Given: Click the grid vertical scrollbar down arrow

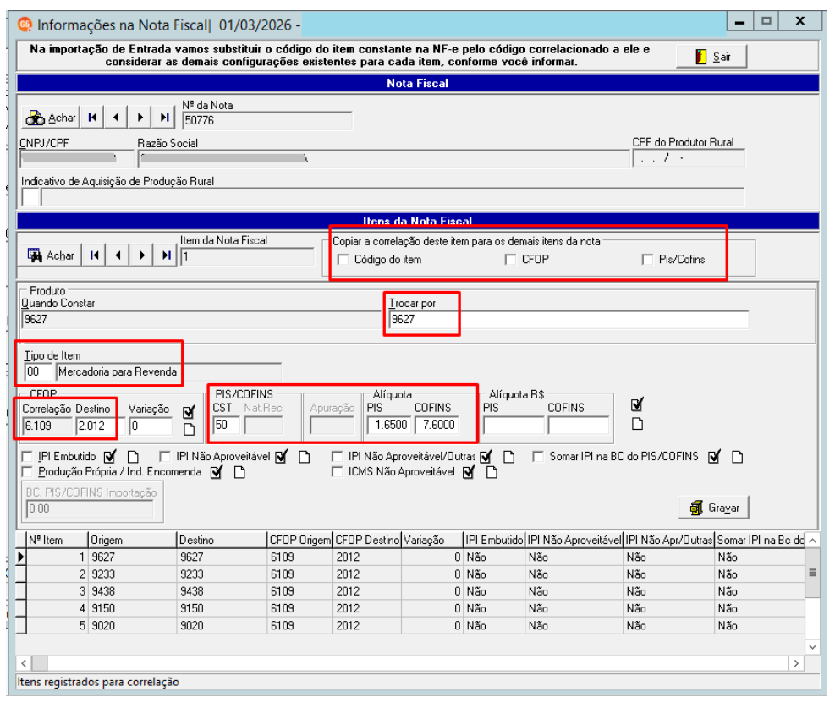Looking at the screenshot, I should [x=812, y=647].
